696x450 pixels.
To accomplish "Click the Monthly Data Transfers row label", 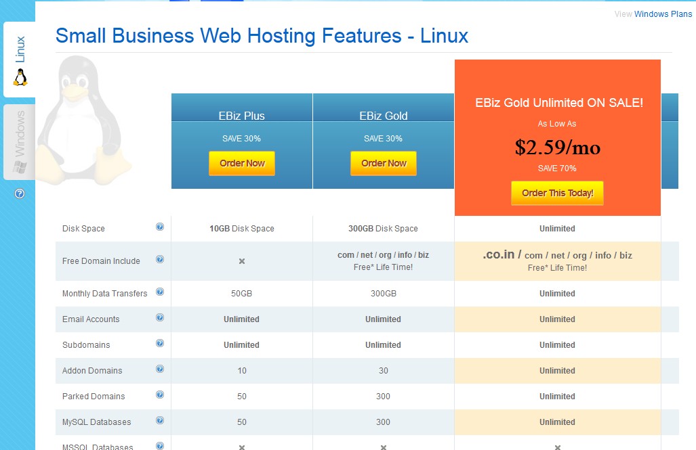I will coord(105,294).
